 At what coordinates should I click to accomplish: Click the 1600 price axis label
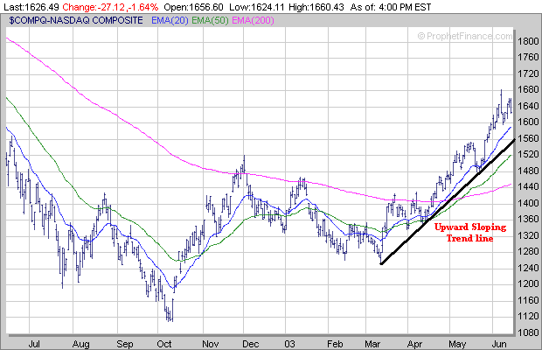(528, 122)
